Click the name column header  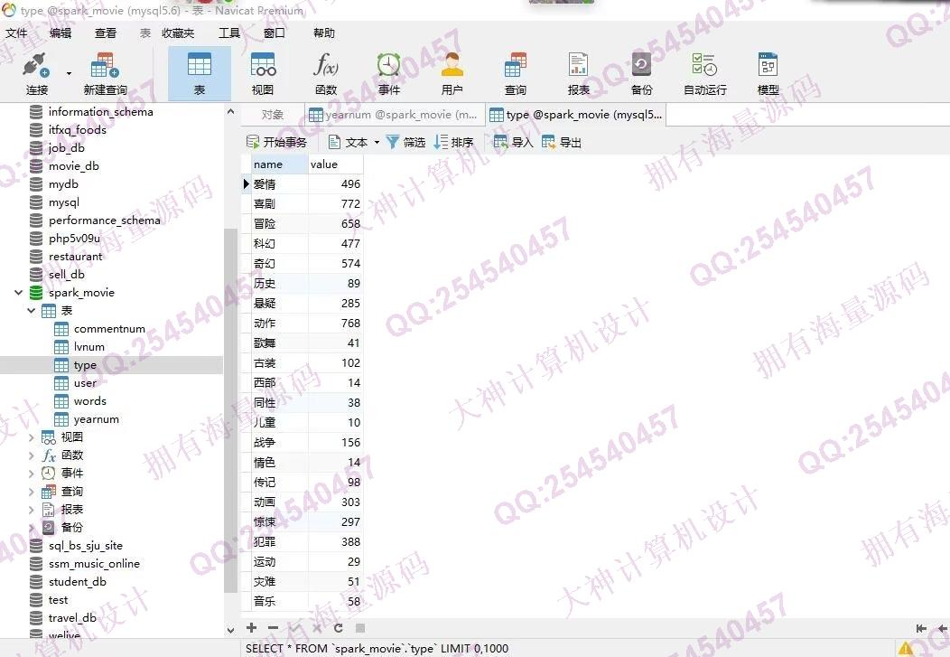pos(279,164)
